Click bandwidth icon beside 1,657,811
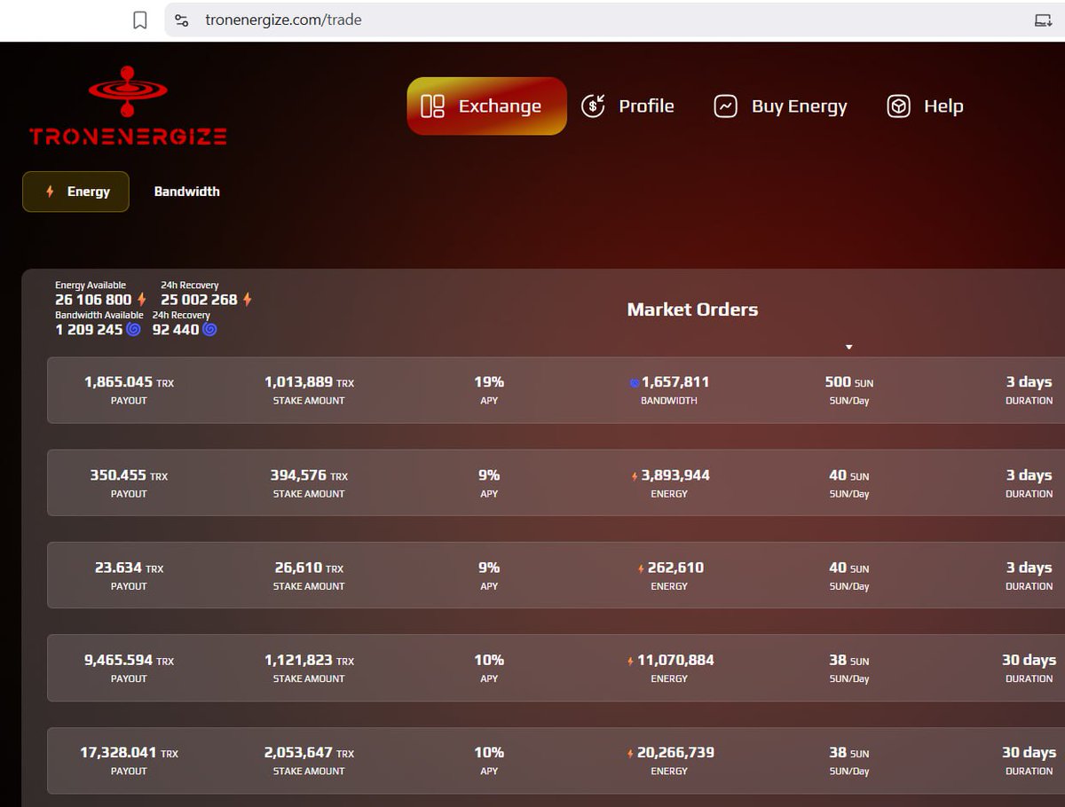 (635, 383)
